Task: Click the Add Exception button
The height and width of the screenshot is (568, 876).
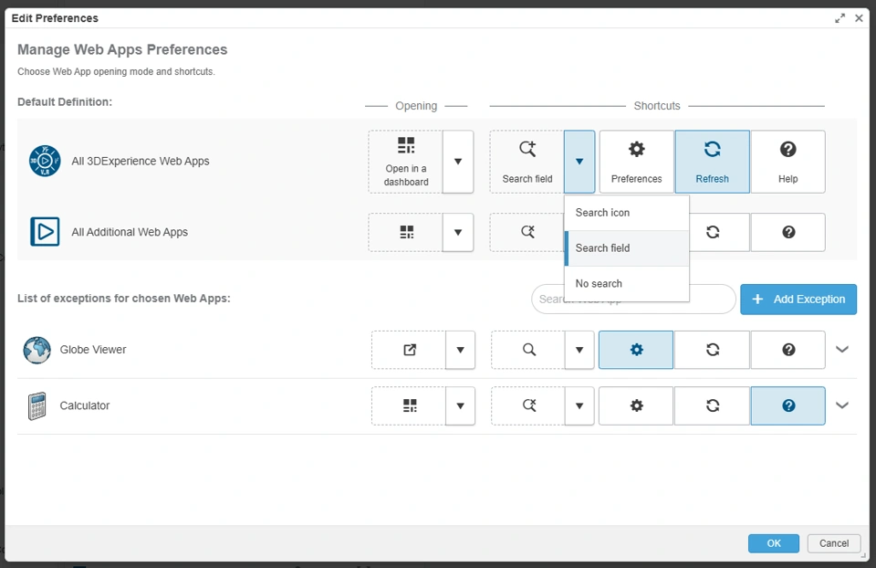Action: pos(798,299)
